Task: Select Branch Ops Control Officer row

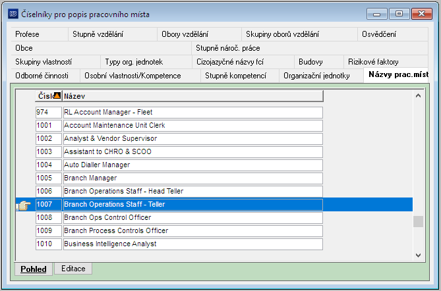Action: point(193,218)
